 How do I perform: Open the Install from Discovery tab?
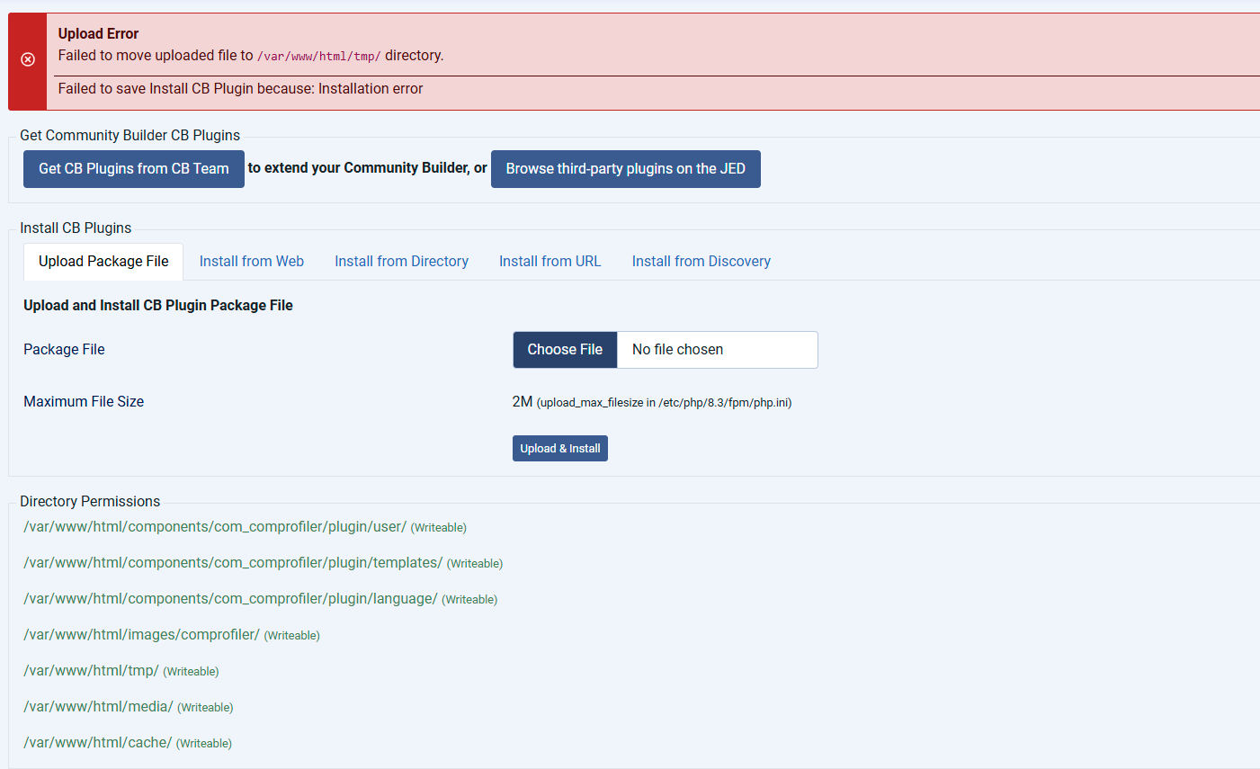(701, 262)
